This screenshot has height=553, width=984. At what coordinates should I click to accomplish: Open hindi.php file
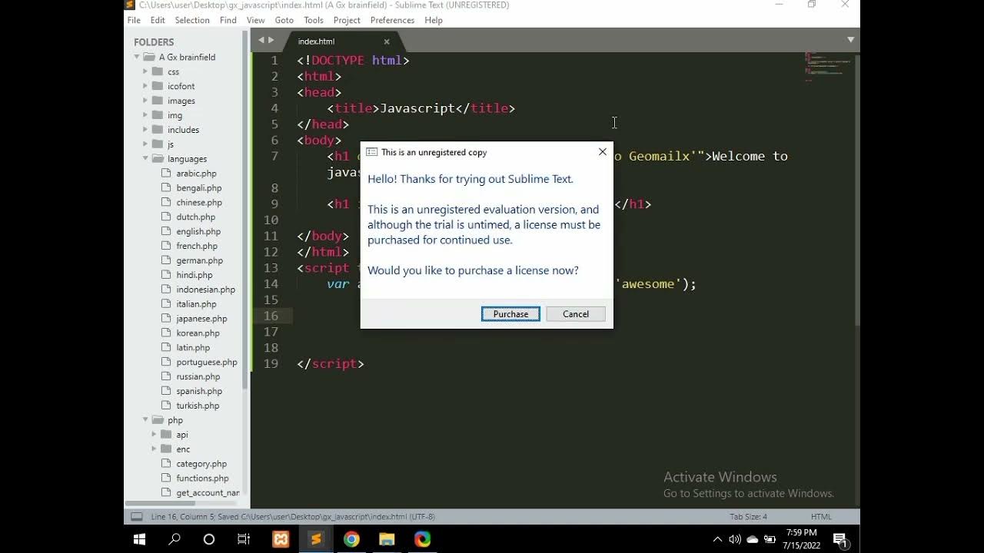coord(194,275)
